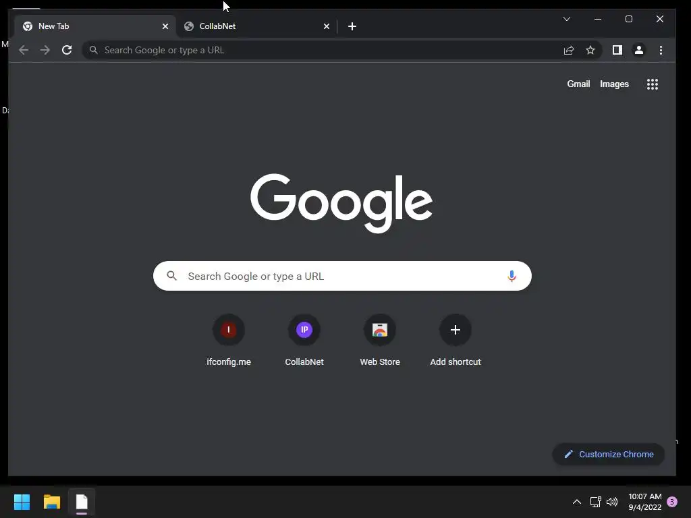Click the Customize Chrome button

click(609, 454)
